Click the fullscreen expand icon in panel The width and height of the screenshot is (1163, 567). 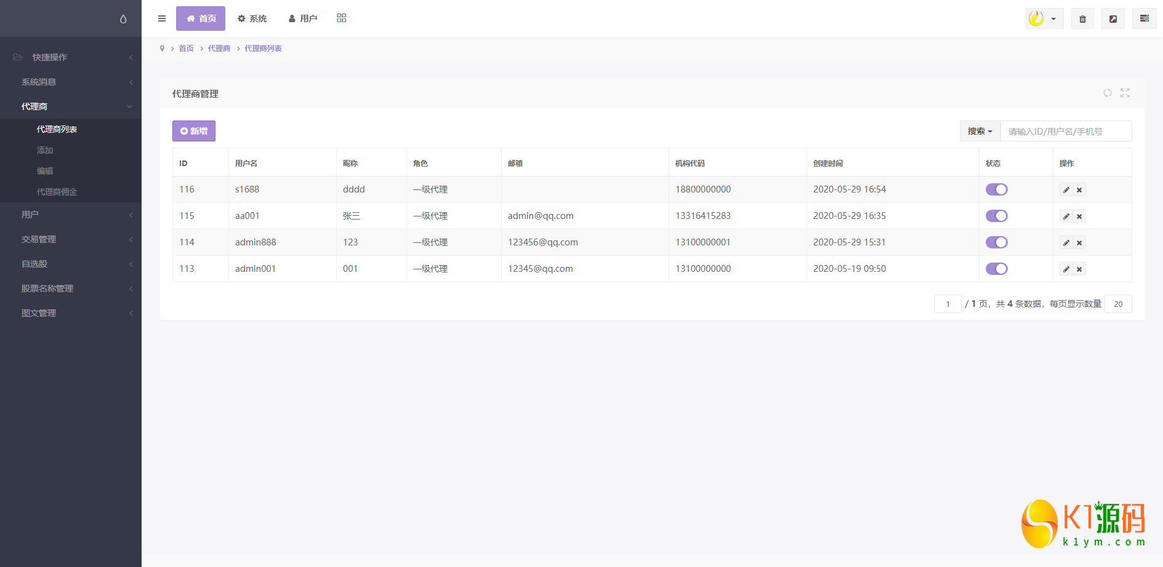(x=1125, y=93)
